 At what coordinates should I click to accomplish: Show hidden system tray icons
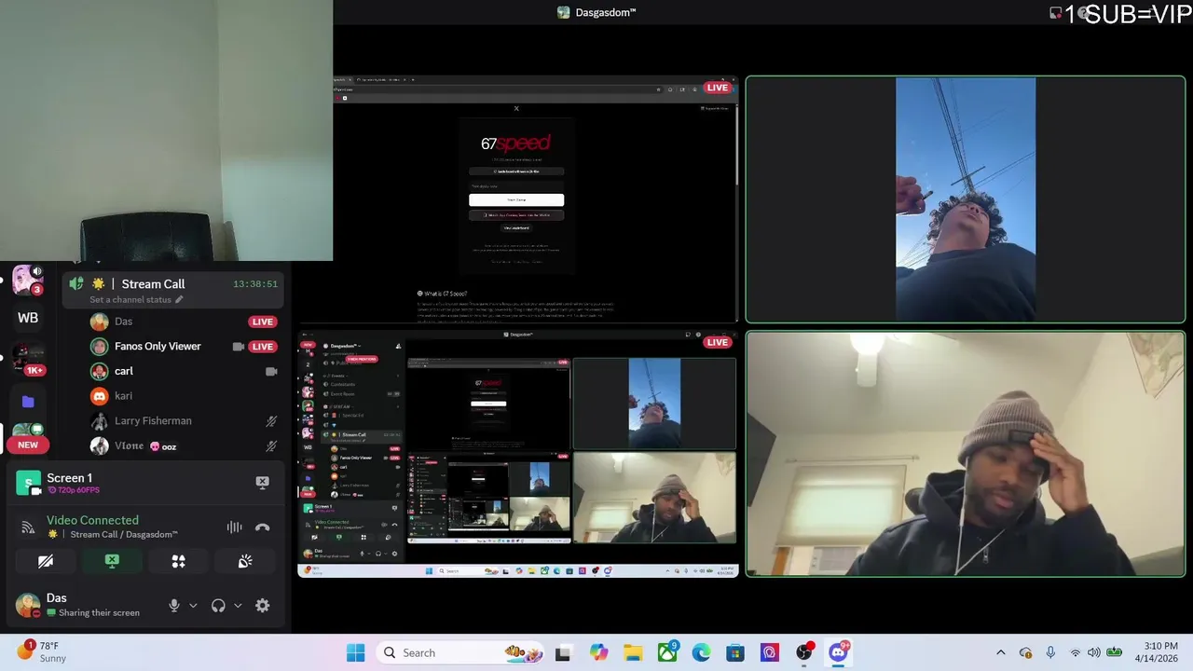coord(1001,653)
